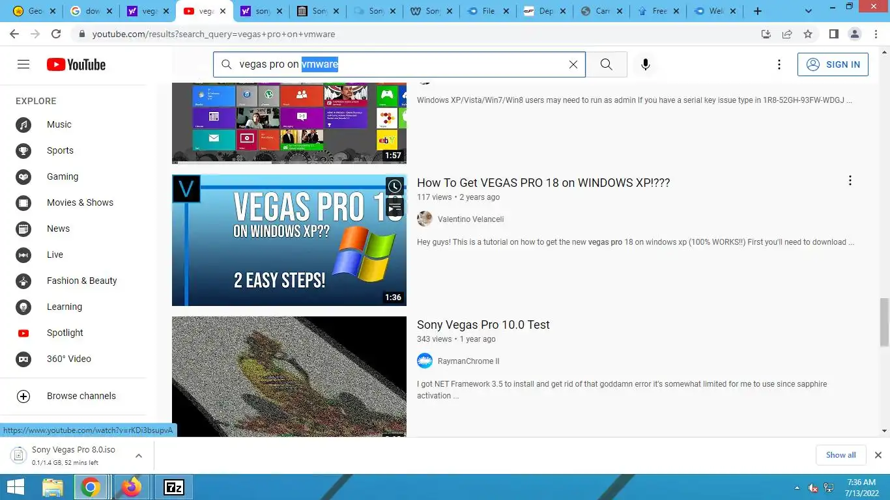Start voice search with microphone icon

pyautogui.click(x=646, y=64)
